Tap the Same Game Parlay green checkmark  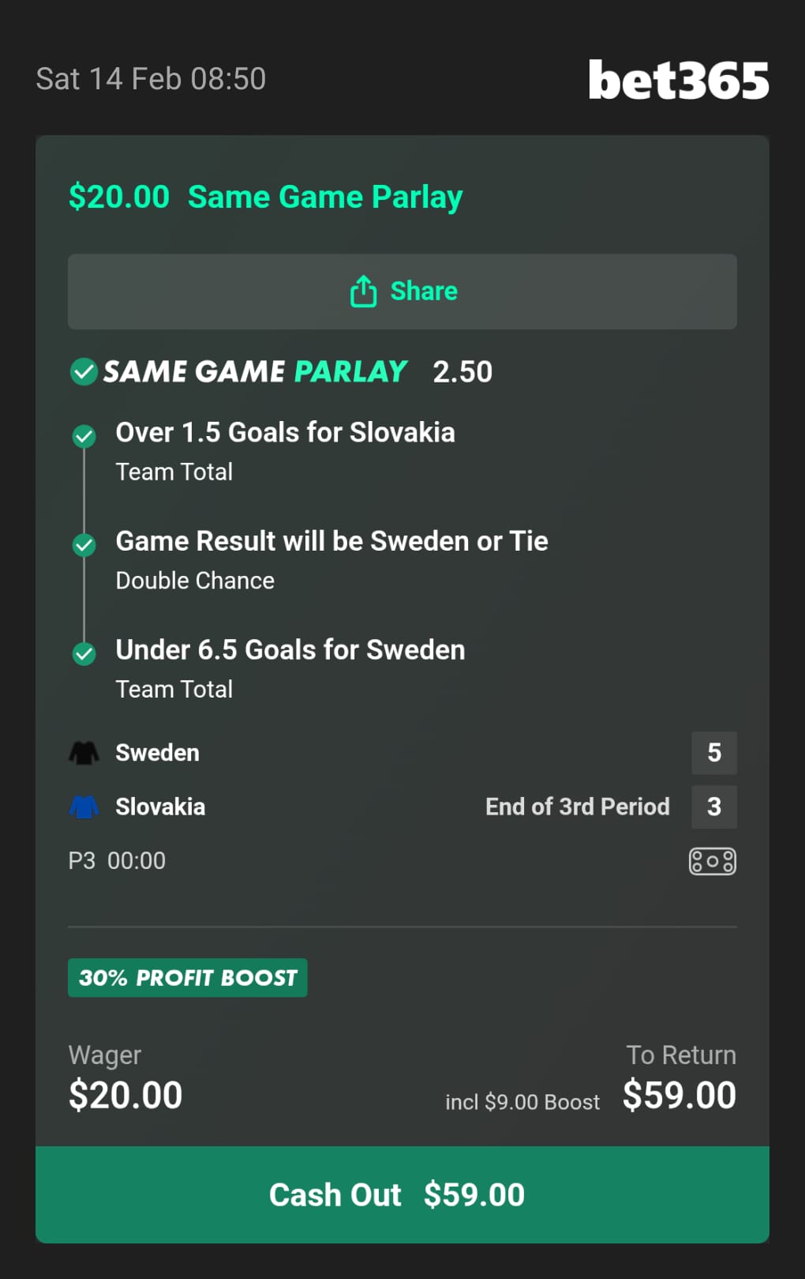[84, 371]
